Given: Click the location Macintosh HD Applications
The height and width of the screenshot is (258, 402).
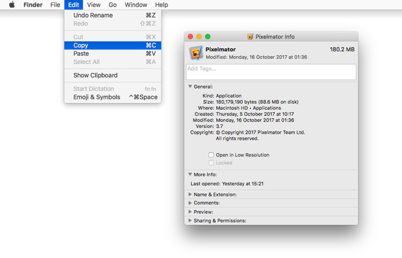Looking at the screenshot, I should click(x=249, y=108).
